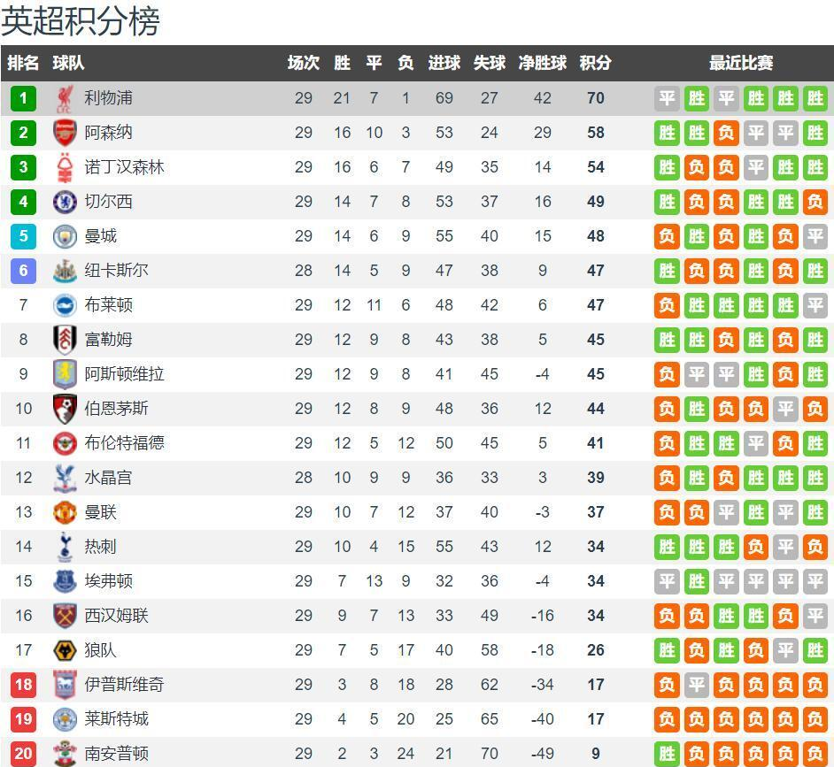This screenshot has height=767, width=834.
Task: Click the Arsenal club crest icon
Action: coord(65,133)
